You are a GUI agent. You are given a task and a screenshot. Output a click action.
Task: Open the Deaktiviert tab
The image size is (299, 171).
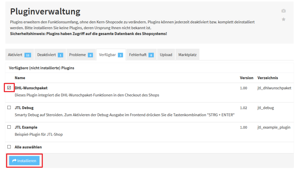[x=50, y=55]
